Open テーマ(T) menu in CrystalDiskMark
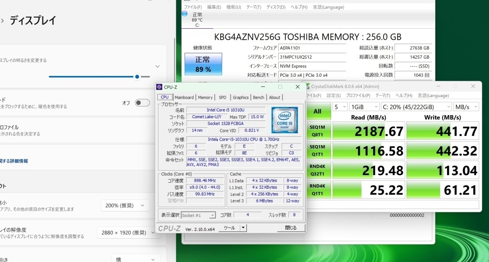Viewport: 489px width, 262px height. pos(383,95)
